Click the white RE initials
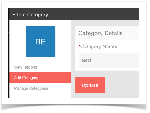Screen dimensions: 150x113 click(x=40, y=42)
